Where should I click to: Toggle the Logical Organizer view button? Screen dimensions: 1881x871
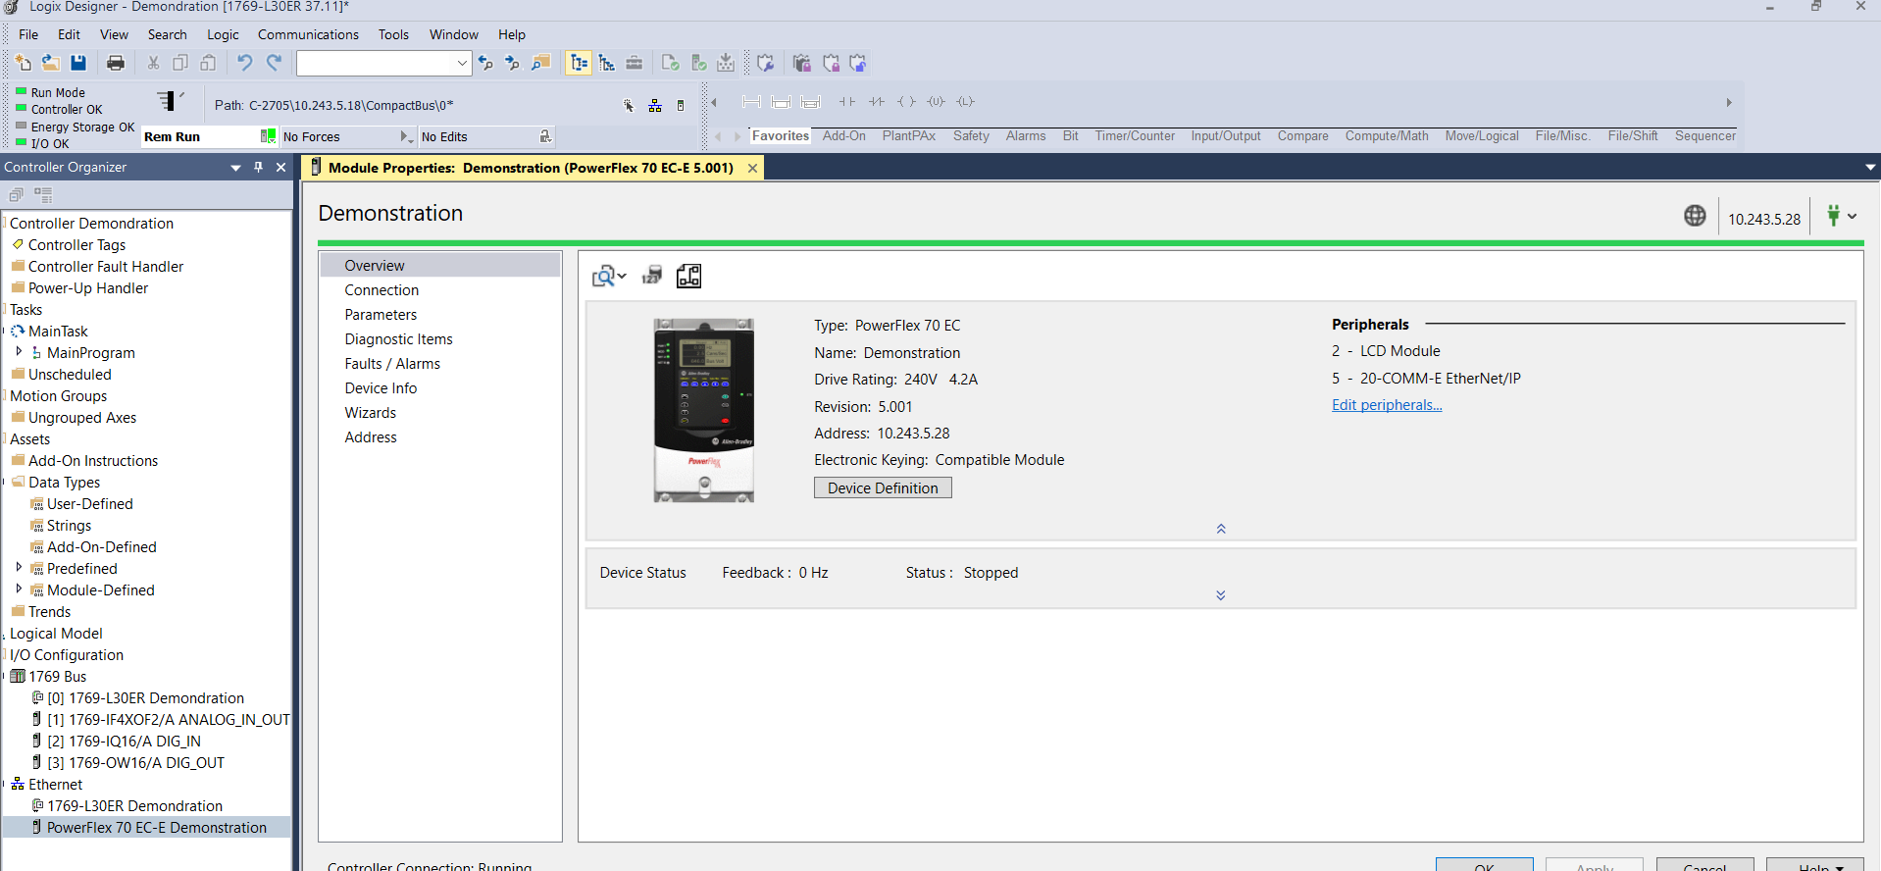[x=607, y=64]
